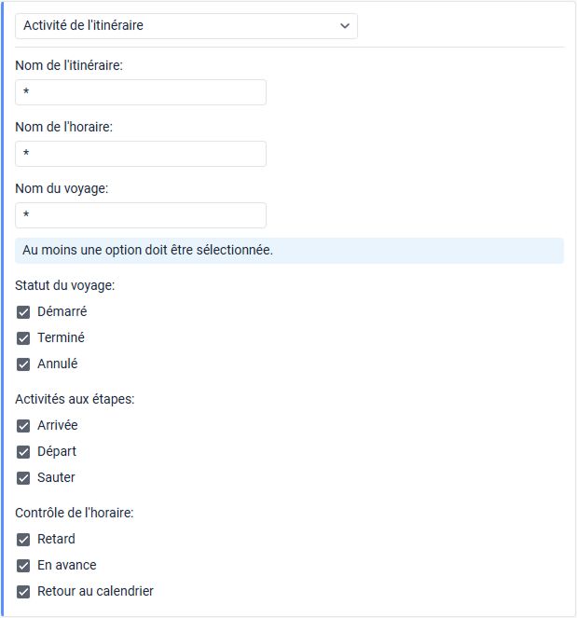Image resolution: width=577 pixels, height=618 pixels.
Task: Click the Nom de l'itinéraire input field
Action: click(x=141, y=92)
